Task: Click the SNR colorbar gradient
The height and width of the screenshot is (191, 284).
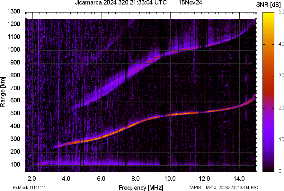Action: click(268, 92)
